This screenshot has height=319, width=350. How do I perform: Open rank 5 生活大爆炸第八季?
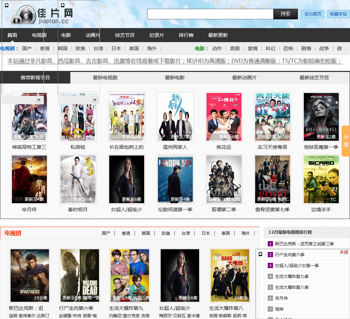tap(292, 287)
